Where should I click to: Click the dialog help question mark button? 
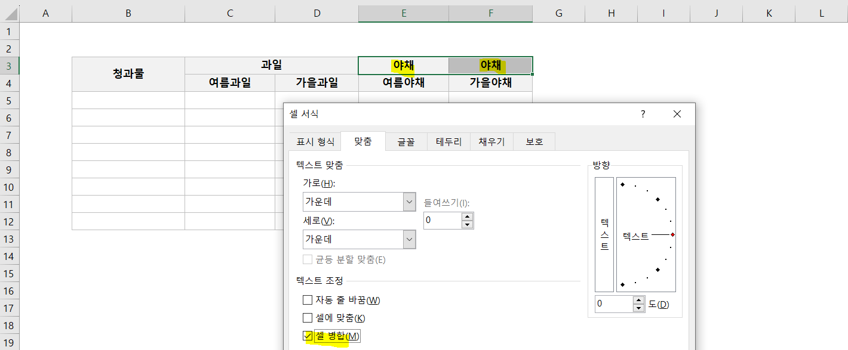click(x=642, y=113)
